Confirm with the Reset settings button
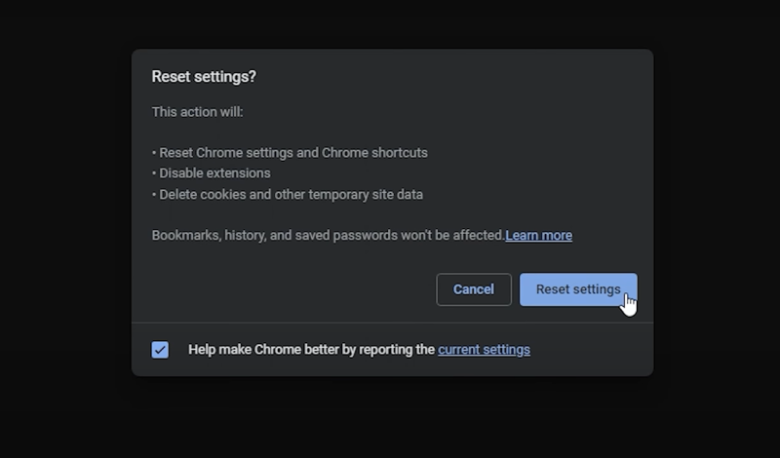Viewport: 780px width, 458px height. [578, 289]
